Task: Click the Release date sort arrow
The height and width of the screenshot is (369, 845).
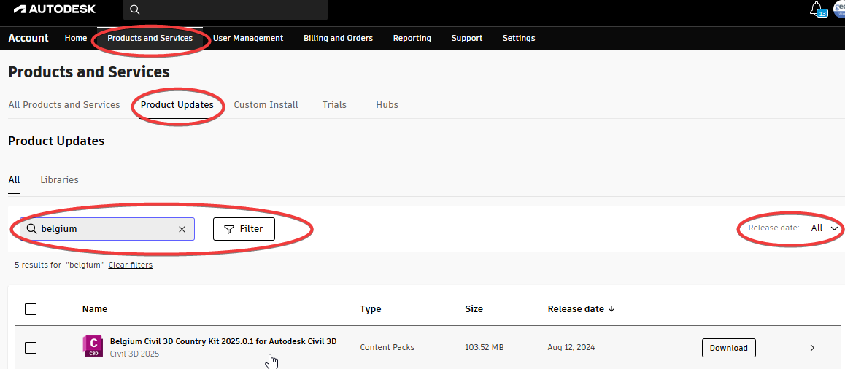Action: (611, 309)
